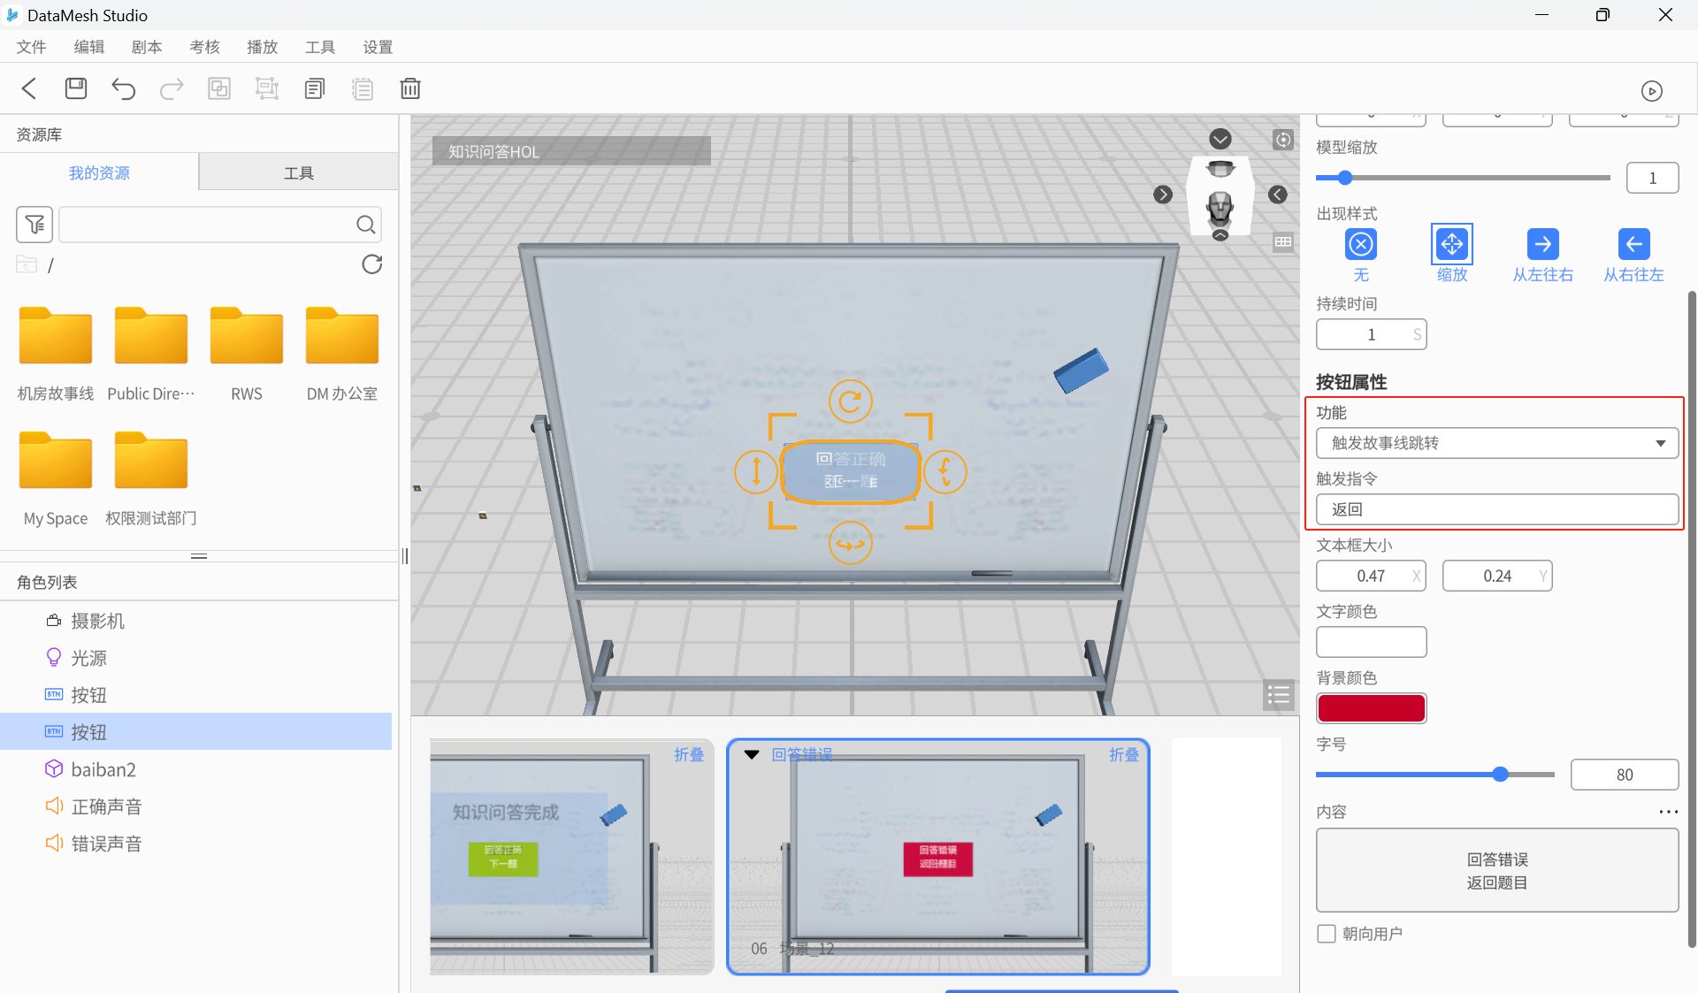This screenshot has width=1698, height=993.
Task: Click the circular rotate handle above the button
Action: coord(850,401)
